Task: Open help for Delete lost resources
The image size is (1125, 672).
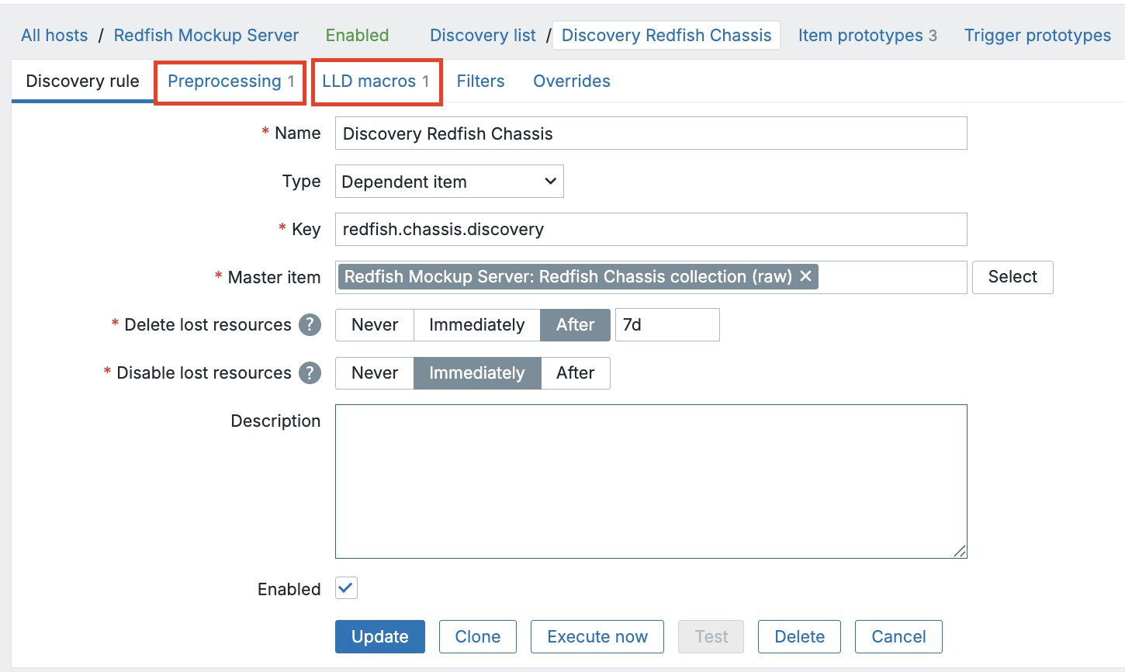Action: [310, 324]
